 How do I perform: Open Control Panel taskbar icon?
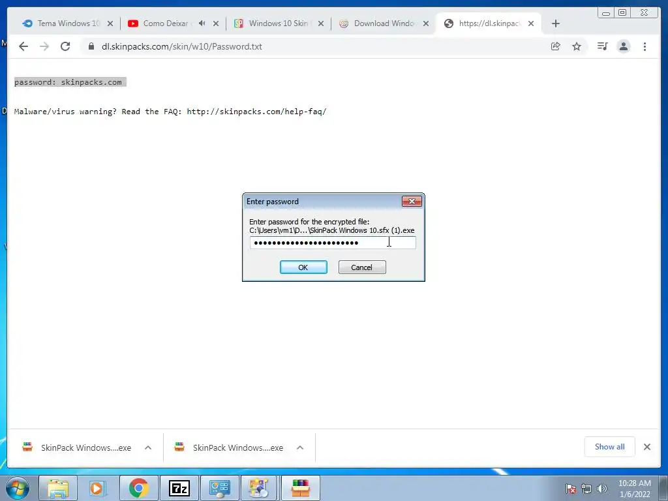pos(219,488)
